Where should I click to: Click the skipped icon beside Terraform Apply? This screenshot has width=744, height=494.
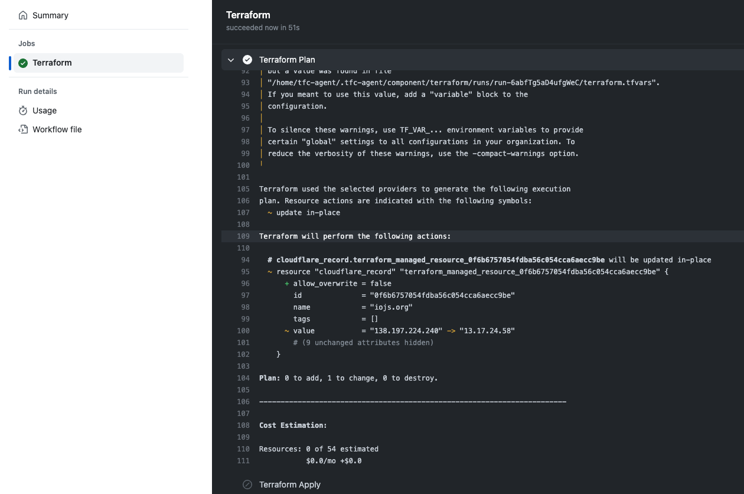tap(247, 485)
